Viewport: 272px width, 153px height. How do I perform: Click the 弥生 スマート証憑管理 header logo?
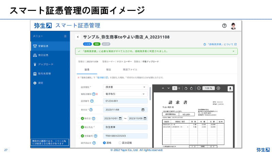(67, 26)
